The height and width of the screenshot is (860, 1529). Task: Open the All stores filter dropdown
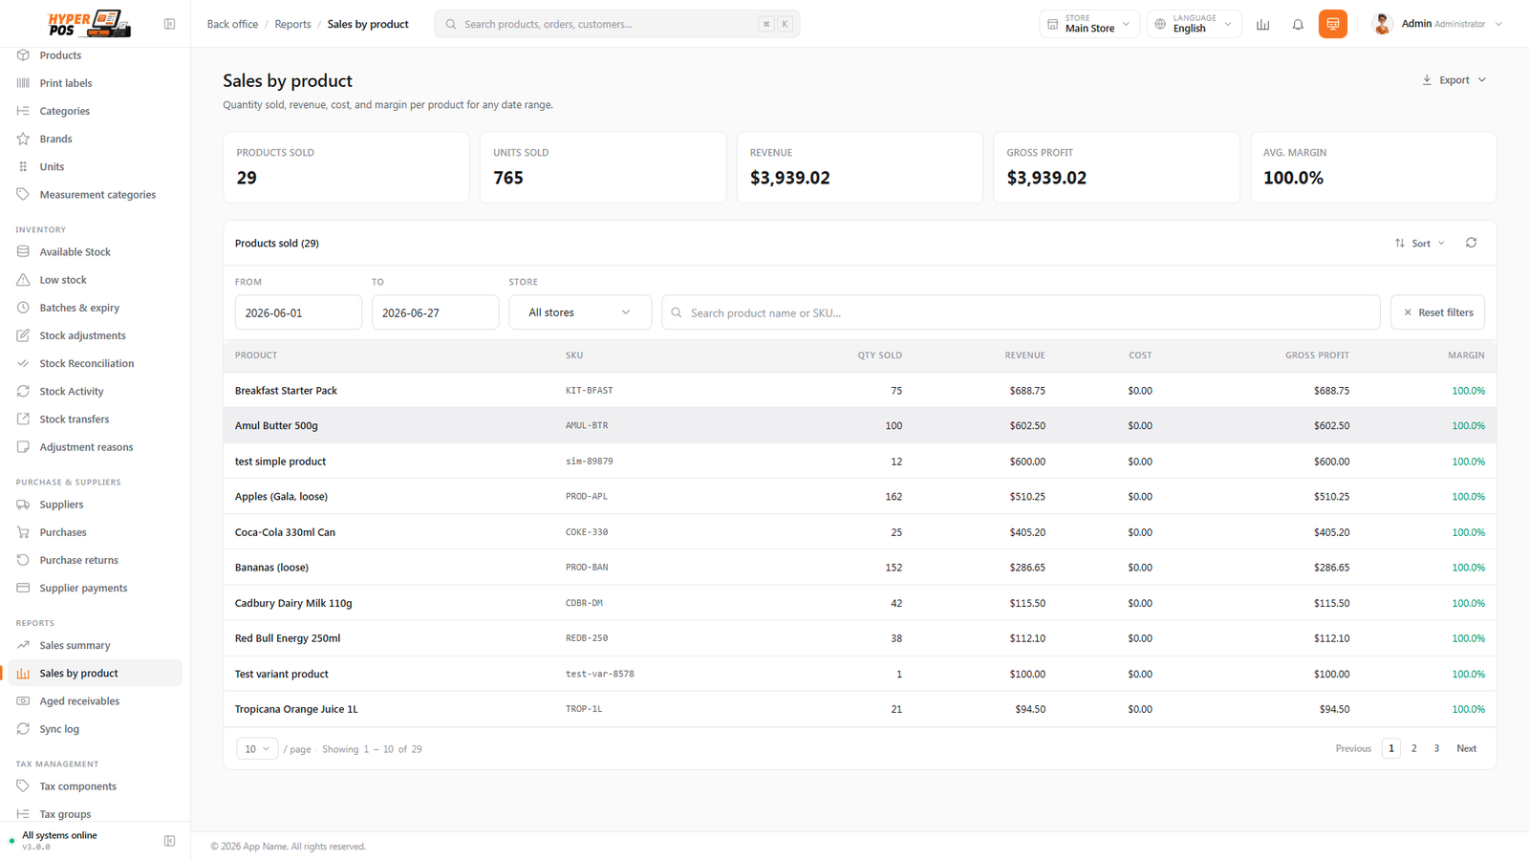[580, 312]
